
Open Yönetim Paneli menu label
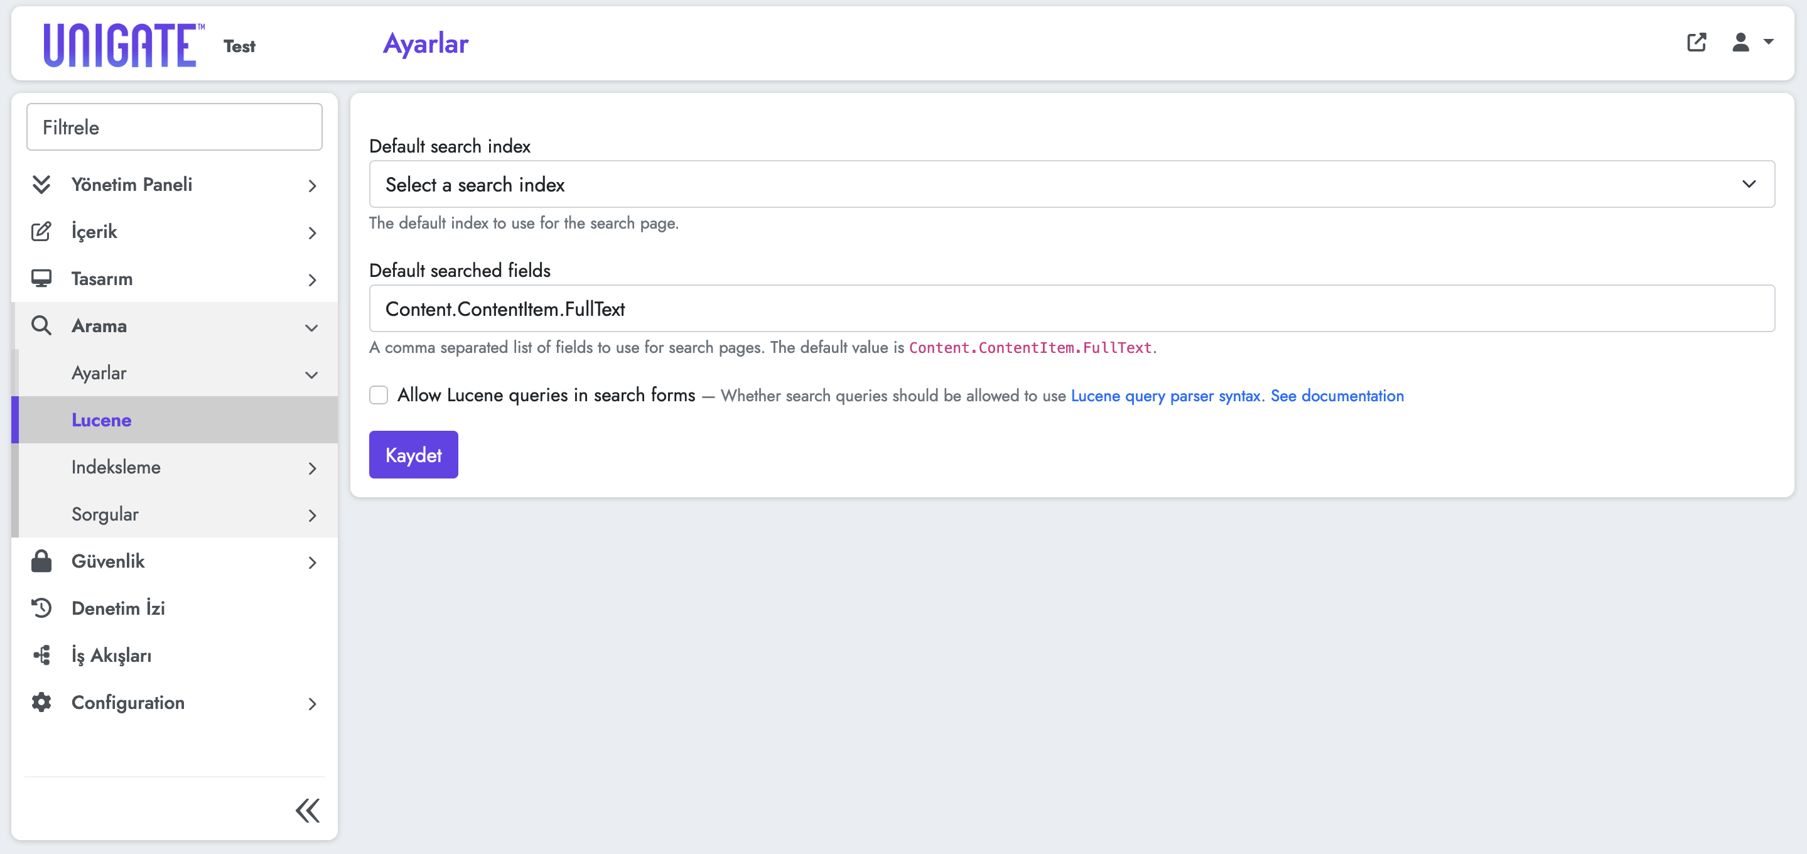pyautogui.click(x=132, y=185)
